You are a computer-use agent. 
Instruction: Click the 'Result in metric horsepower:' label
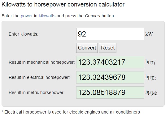(x=37, y=92)
